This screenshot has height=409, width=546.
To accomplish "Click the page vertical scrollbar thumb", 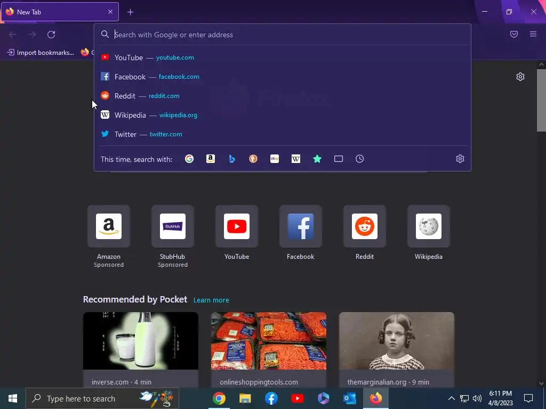I will coord(541,100).
